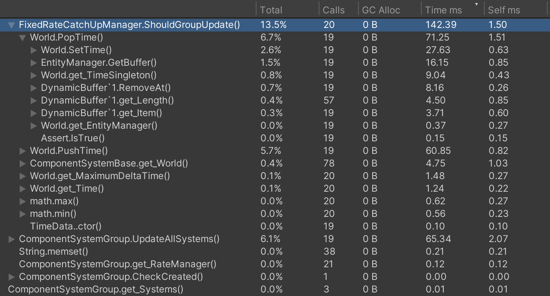The height and width of the screenshot is (296, 550).
Task: Click the 1.03 self ms value
Action: [x=498, y=164]
